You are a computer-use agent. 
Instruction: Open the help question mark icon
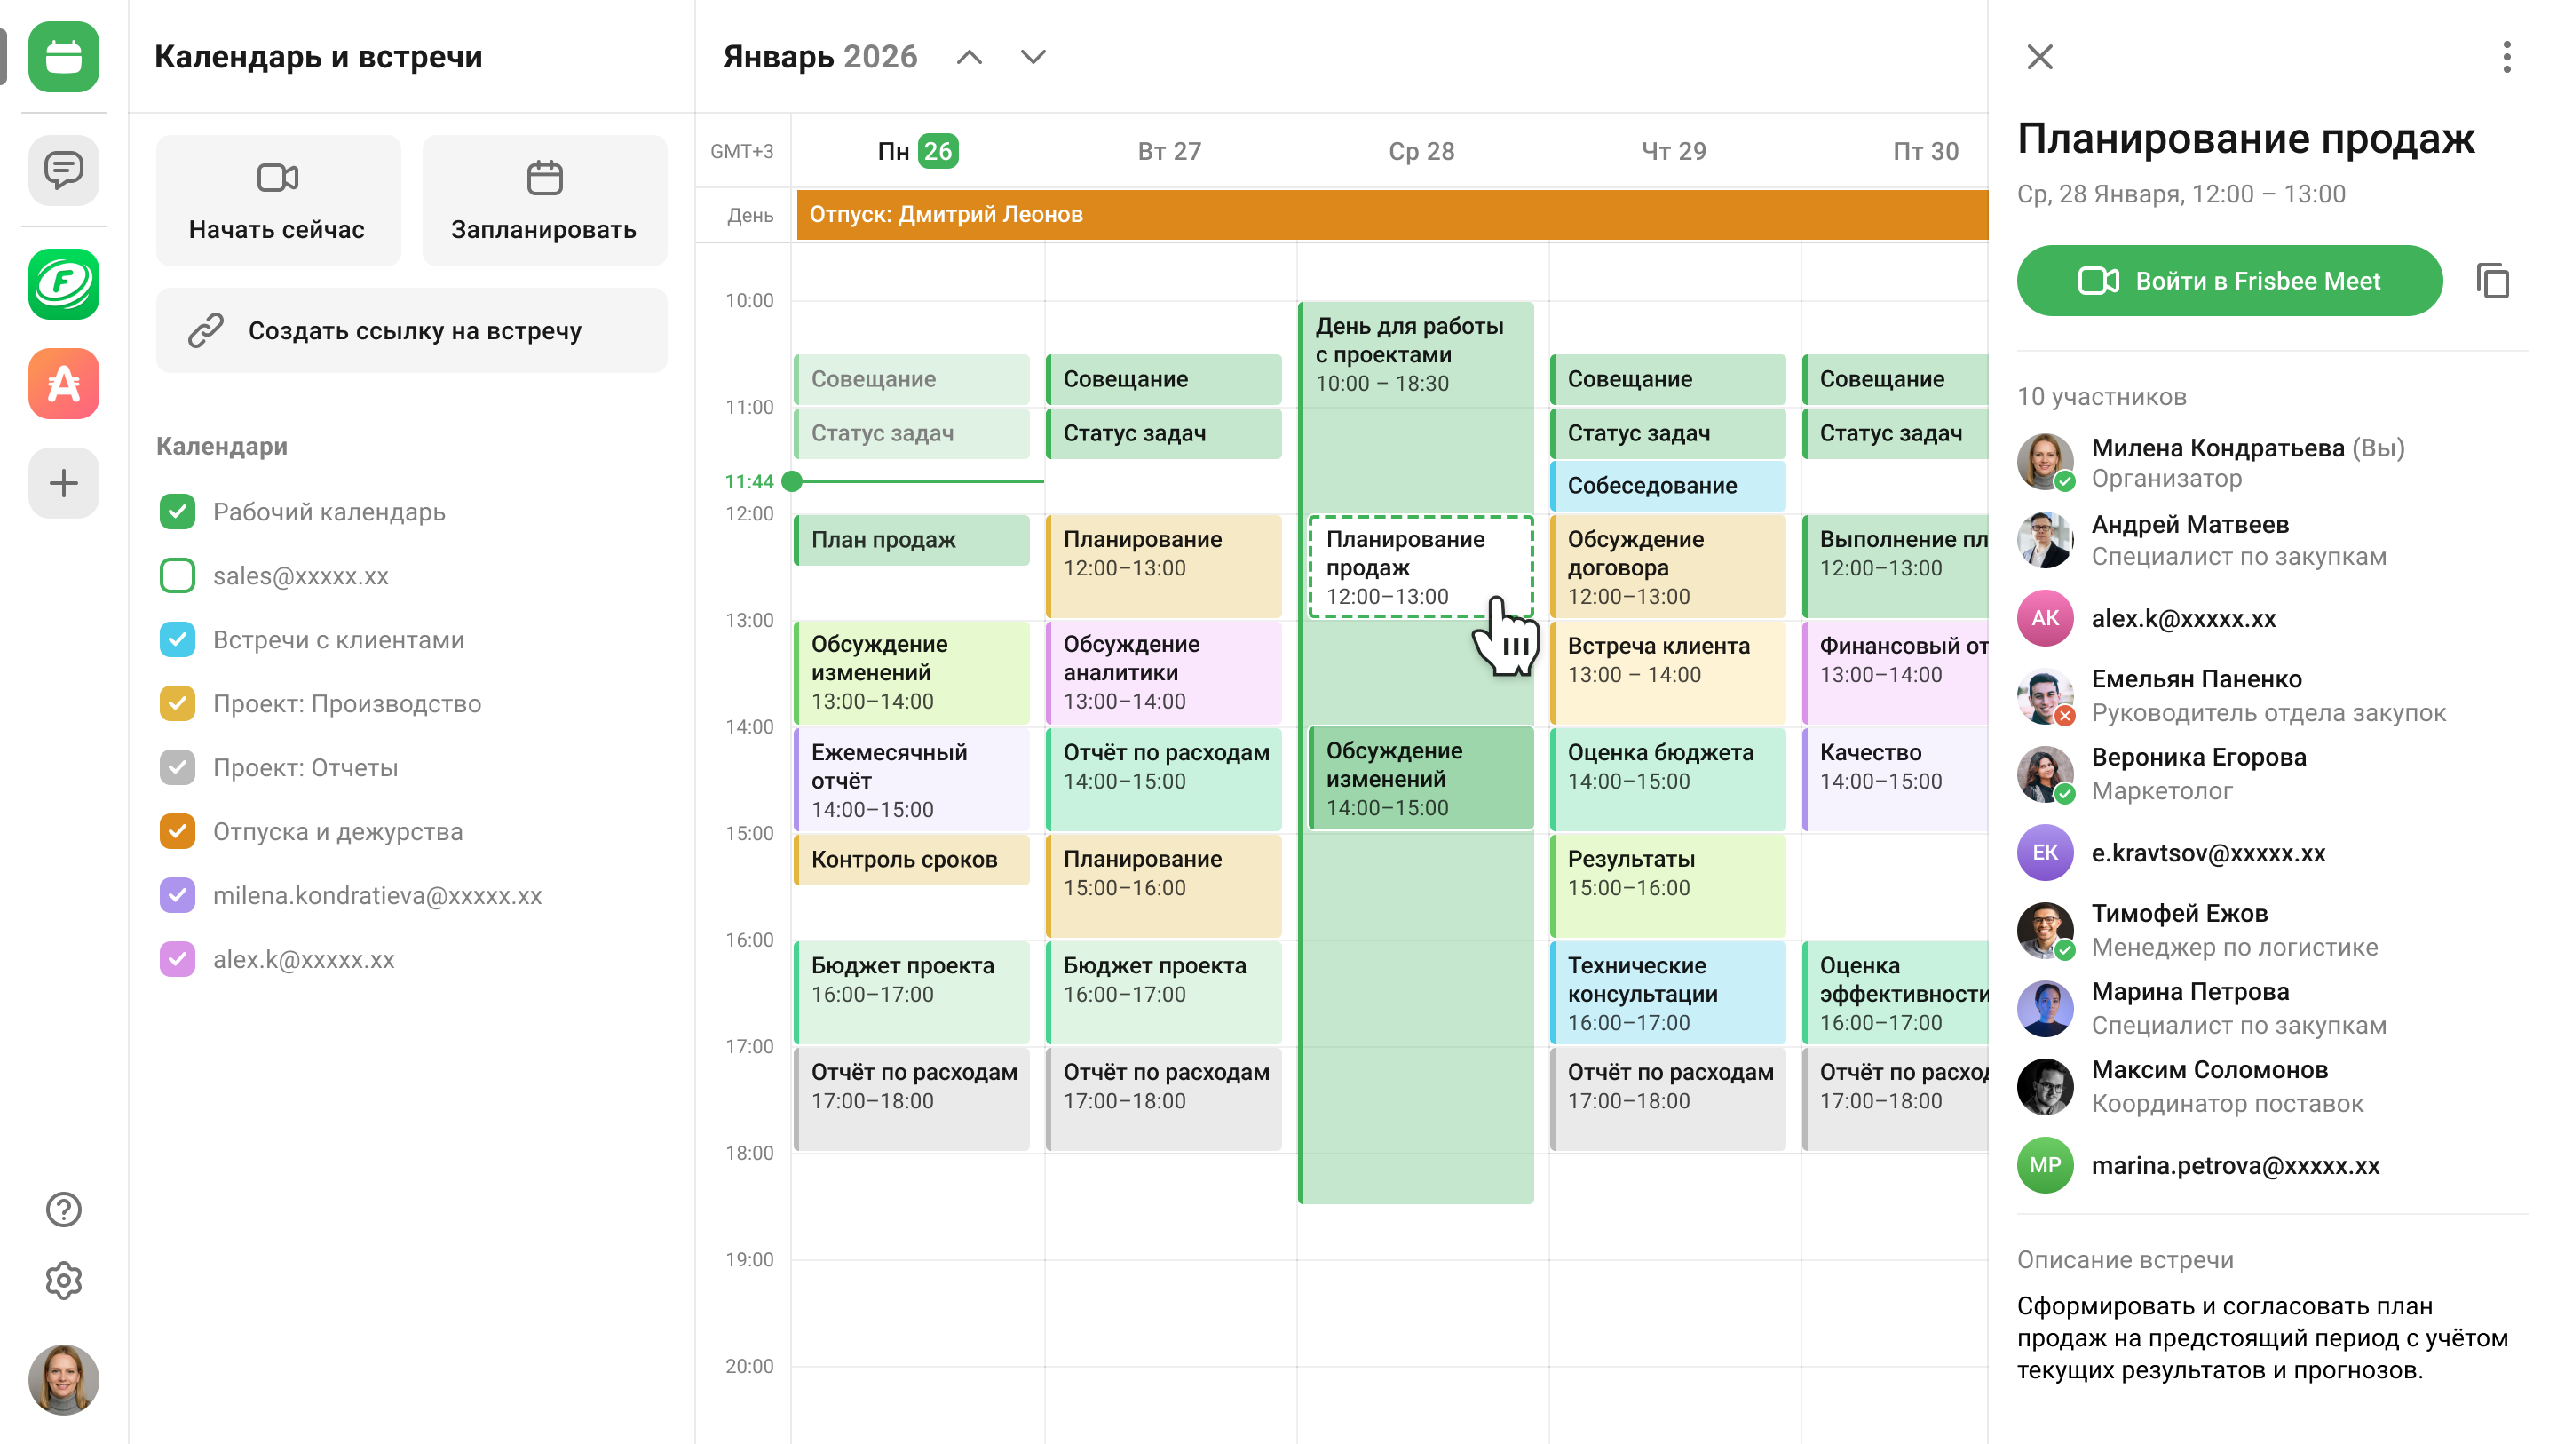(x=64, y=1209)
